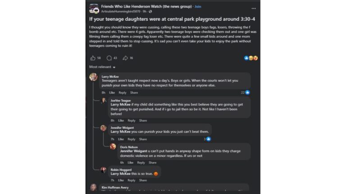This screenshot has width=346, height=194.
Task: Expand the Most relevant comment sort dropdown
Action: [x=101, y=67]
